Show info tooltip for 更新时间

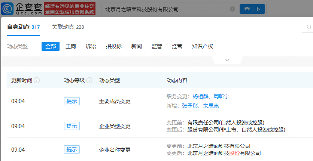coord(37,80)
